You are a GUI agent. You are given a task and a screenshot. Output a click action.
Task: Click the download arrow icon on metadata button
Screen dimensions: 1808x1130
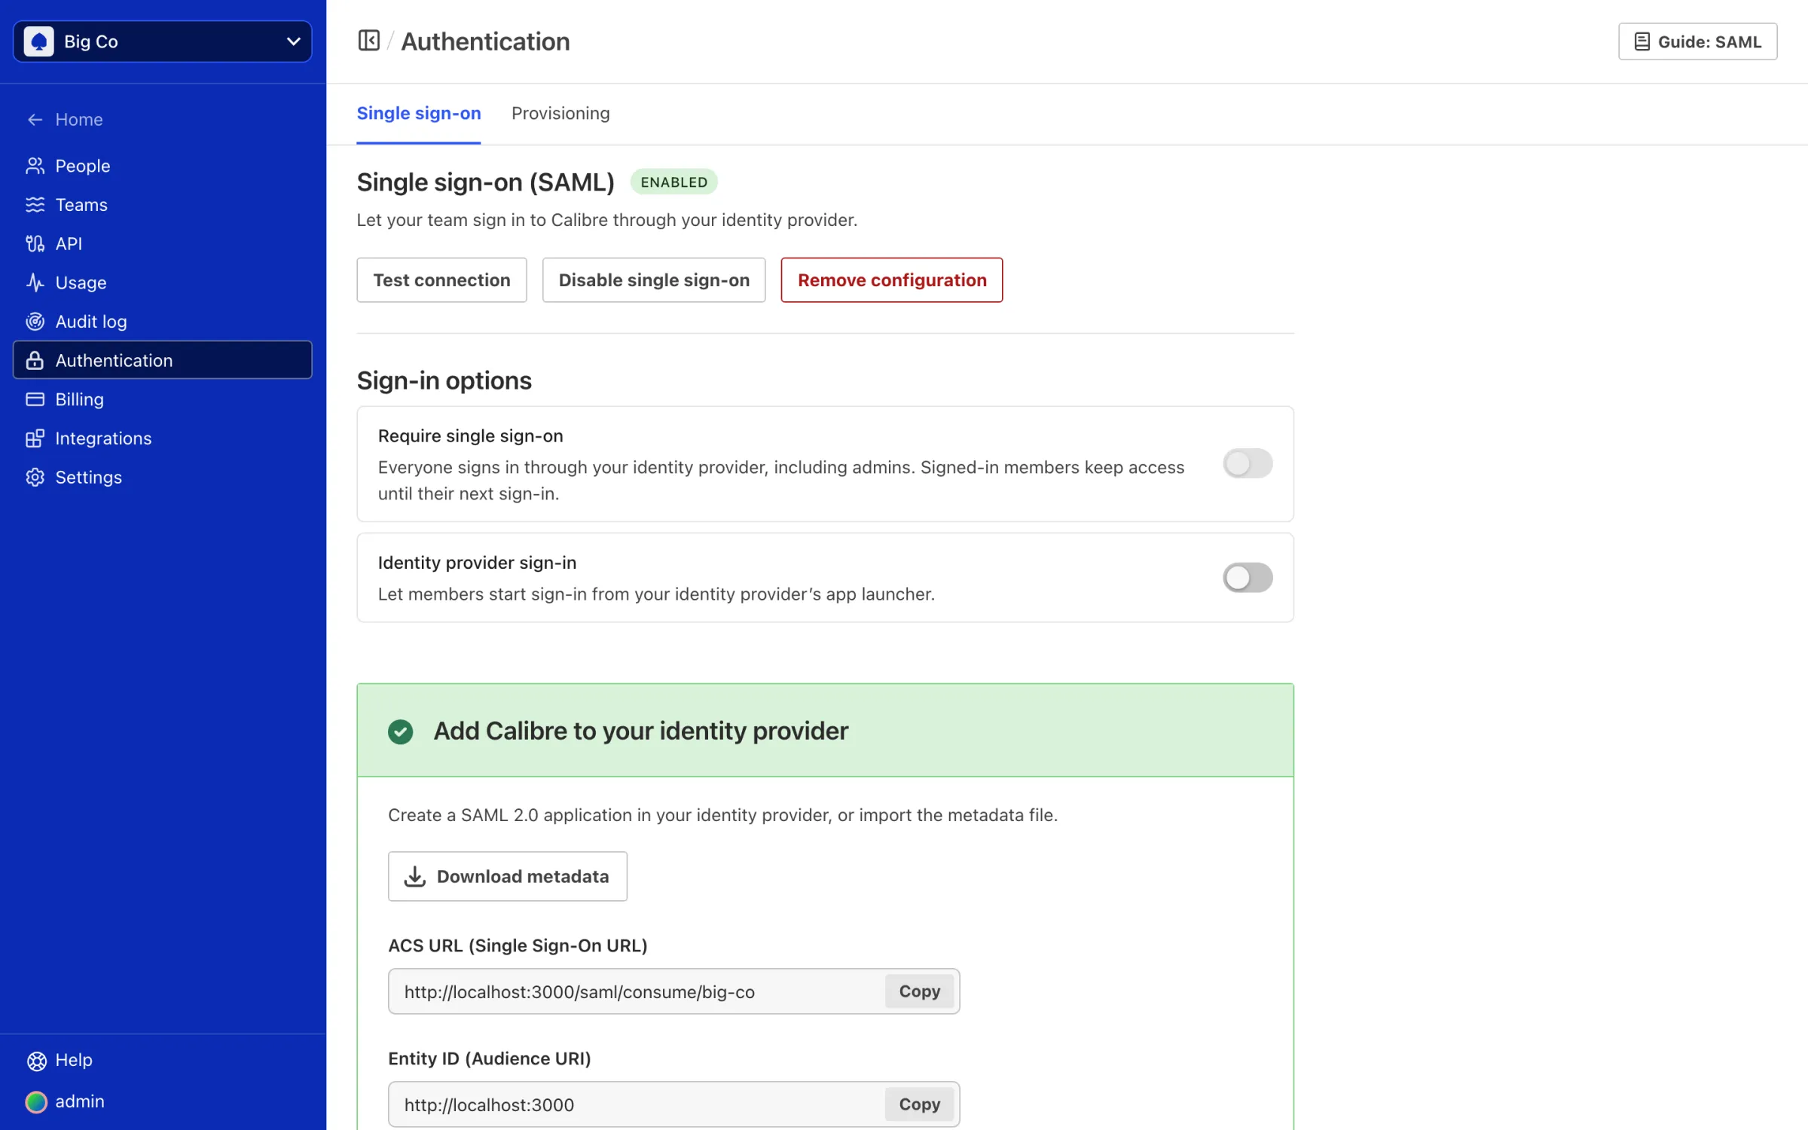pyautogui.click(x=414, y=876)
